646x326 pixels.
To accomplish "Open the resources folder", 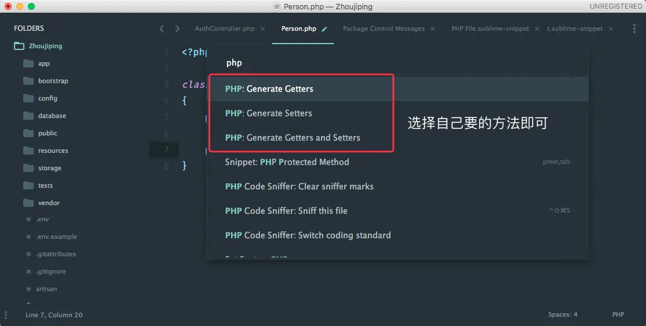I will click(x=53, y=151).
